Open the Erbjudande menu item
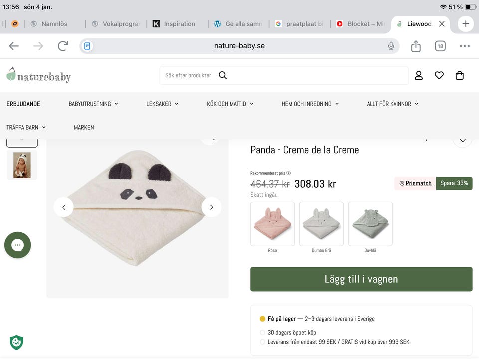 pyautogui.click(x=23, y=104)
